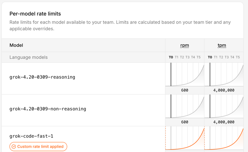
Task: Select tier T3 under rpm column
Action: tap(188, 57)
